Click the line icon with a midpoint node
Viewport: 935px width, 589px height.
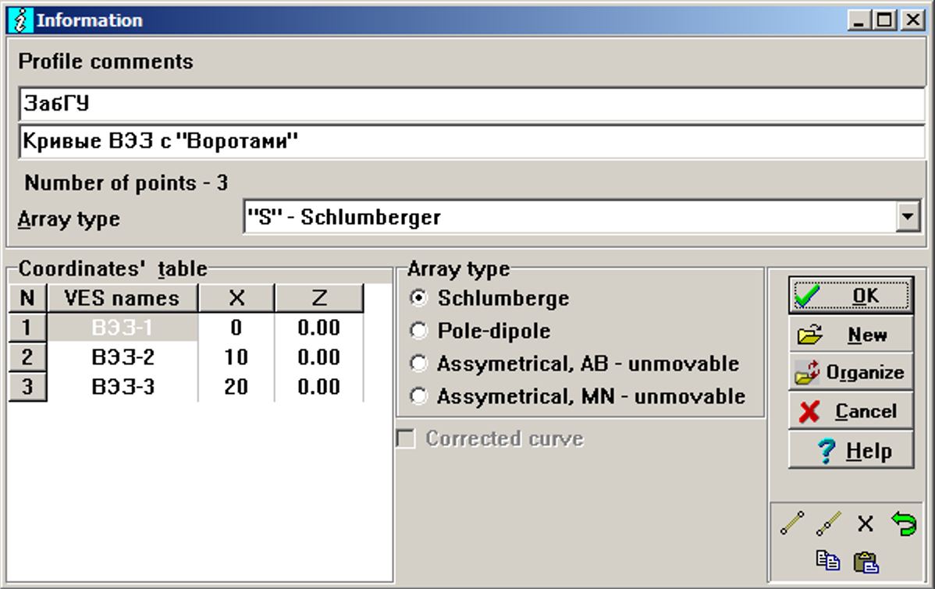tap(829, 523)
